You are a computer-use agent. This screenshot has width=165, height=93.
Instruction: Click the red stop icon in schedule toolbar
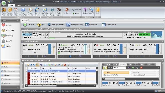(65, 65)
